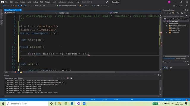This screenshot has width=190, height=106.
Task: Click Sync with Active Document icon
Action: click(182, 13)
